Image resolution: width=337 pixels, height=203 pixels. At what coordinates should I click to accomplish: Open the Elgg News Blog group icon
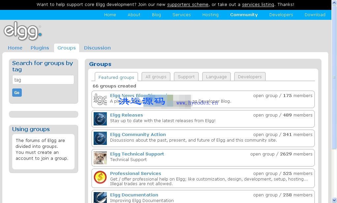[100, 99]
